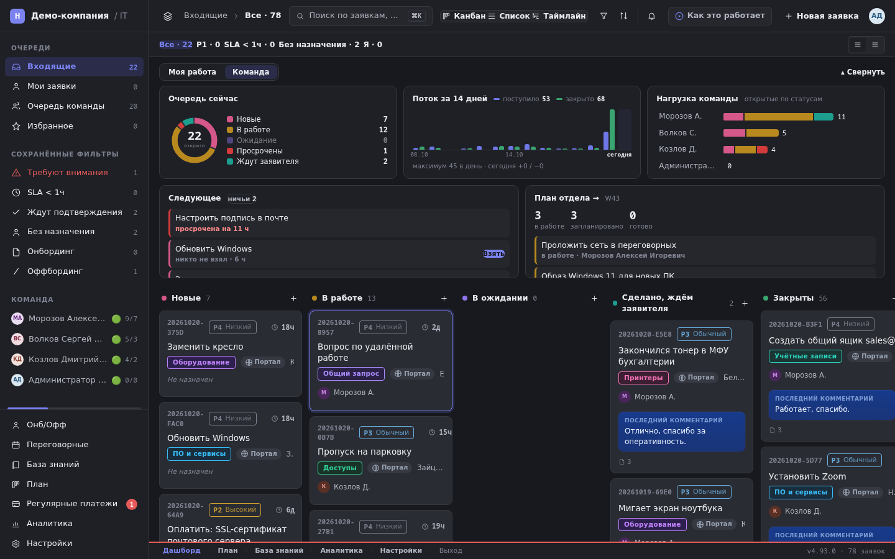Image resolution: width=895 pixels, height=559 pixels.
Task: Select the Входящие queue in the sidebar
Action: (74, 66)
